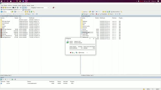Open the Opciones menu

[24, 5]
